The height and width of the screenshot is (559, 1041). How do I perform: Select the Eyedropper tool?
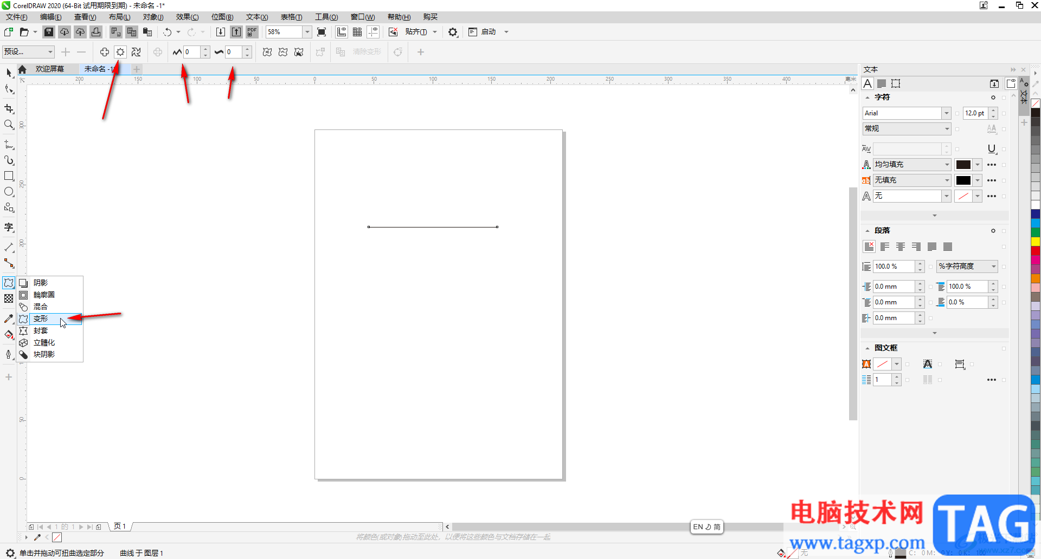point(9,318)
